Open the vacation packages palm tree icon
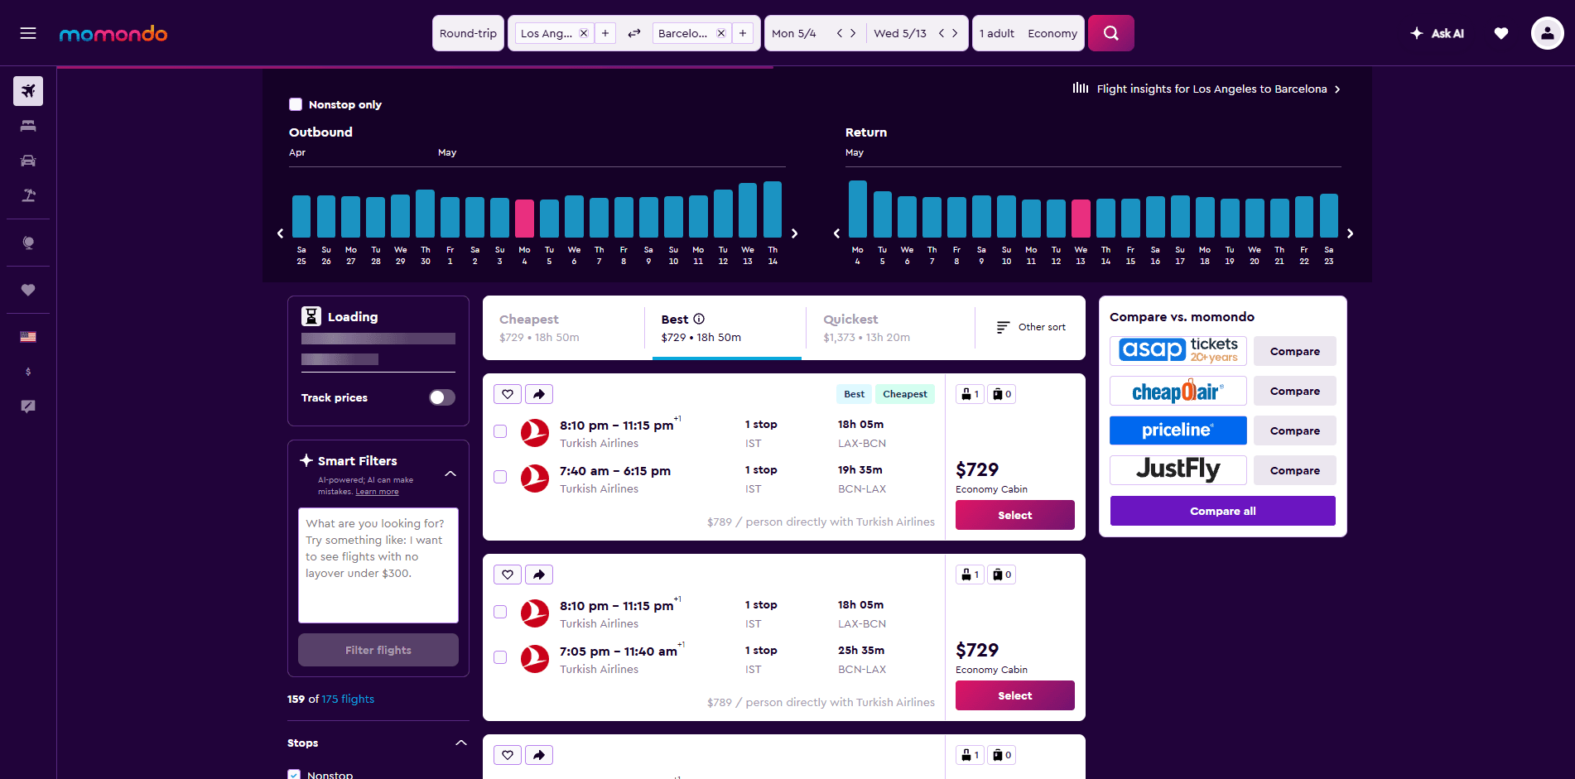The height and width of the screenshot is (779, 1575). click(x=27, y=195)
